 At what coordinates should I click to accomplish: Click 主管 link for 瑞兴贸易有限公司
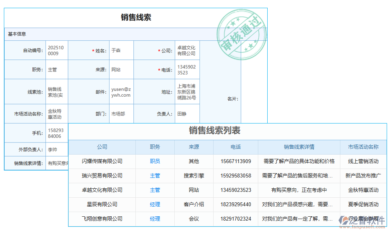pos(155,176)
